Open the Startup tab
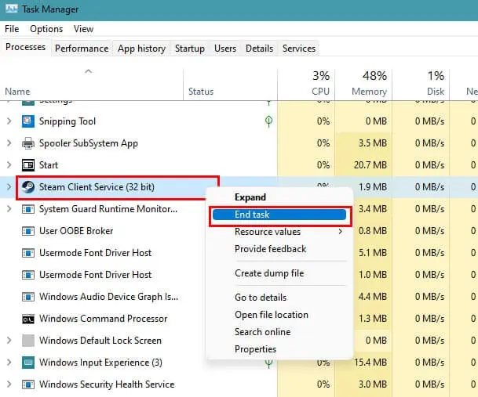The height and width of the screenshot is (397, 478). click(189, 49)
